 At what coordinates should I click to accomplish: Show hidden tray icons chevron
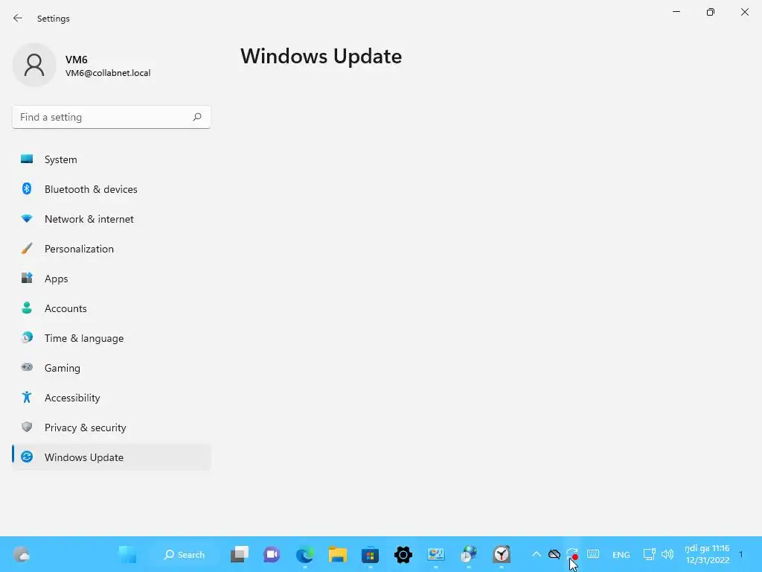coord(537,554)
